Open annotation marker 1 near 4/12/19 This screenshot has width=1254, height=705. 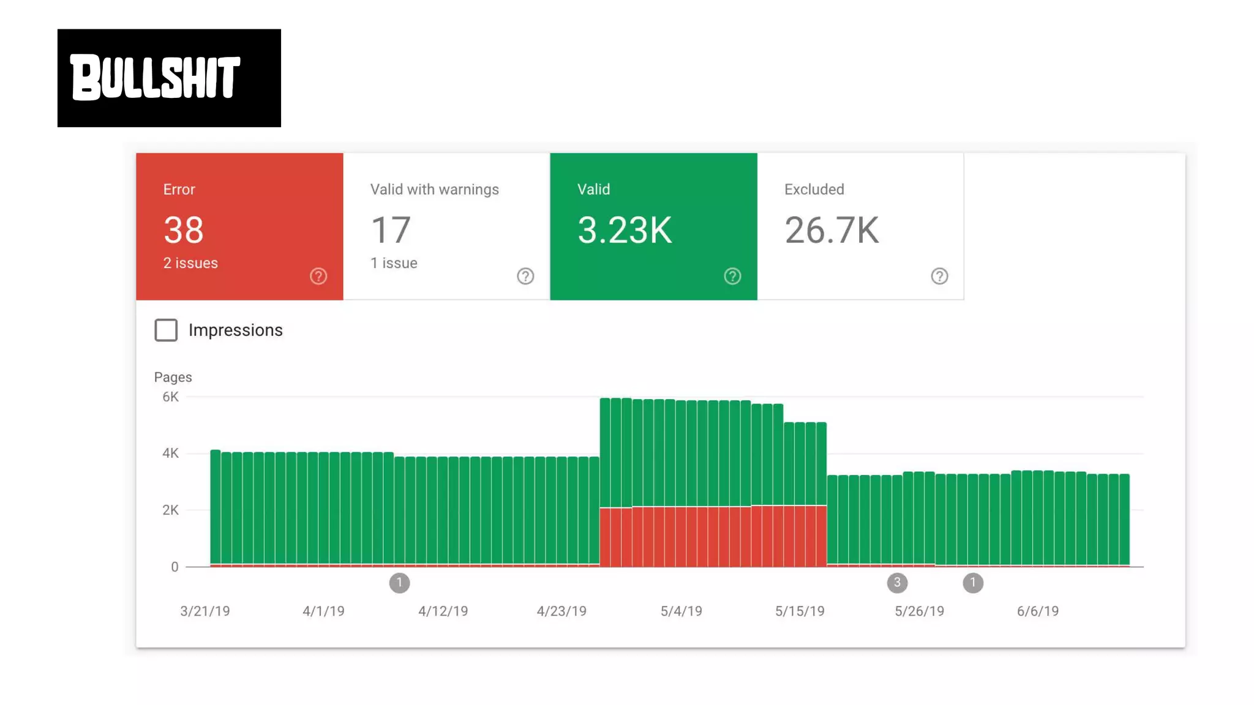click(x=399, y=583)
